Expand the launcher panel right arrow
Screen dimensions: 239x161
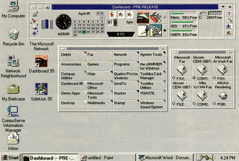165,30
